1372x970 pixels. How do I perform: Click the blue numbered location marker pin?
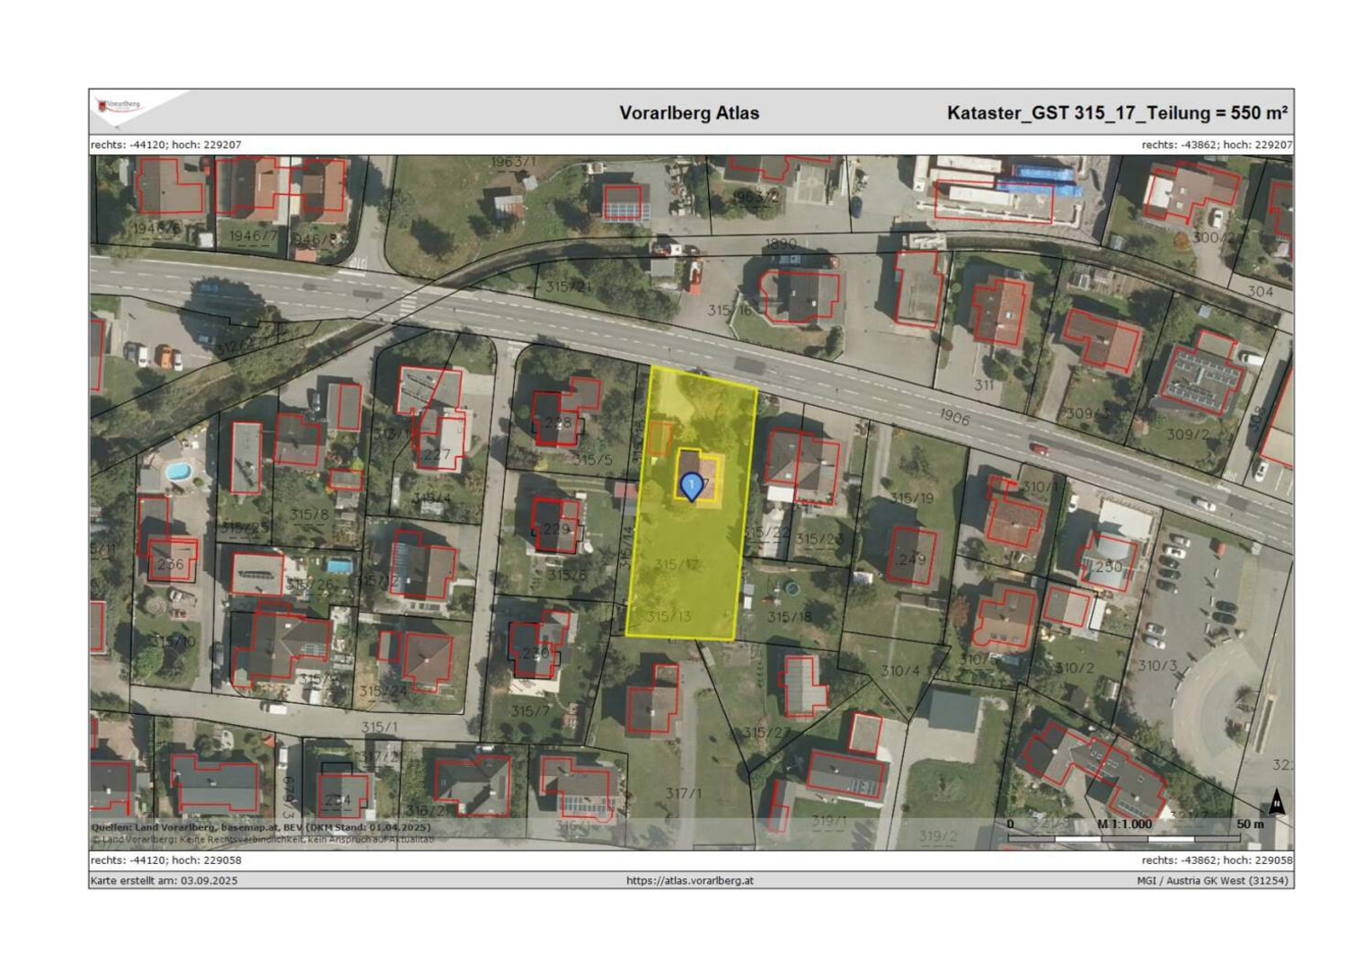pyautogui.click(x=691, y=486)
